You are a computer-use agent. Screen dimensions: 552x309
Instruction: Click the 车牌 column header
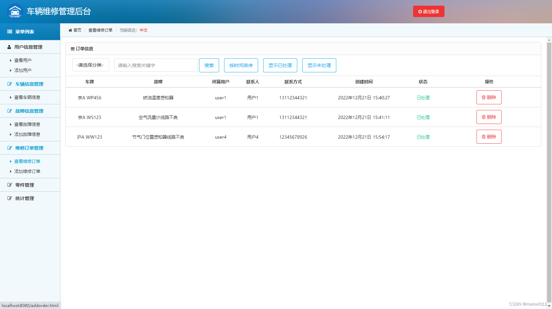[x=89, y=82]
